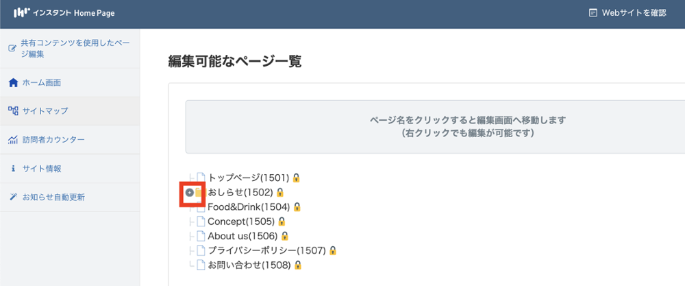The width and height of the screenshot is (685, 286).
Task: Click the サイト情報 info icon
Action: coord(13,169)
